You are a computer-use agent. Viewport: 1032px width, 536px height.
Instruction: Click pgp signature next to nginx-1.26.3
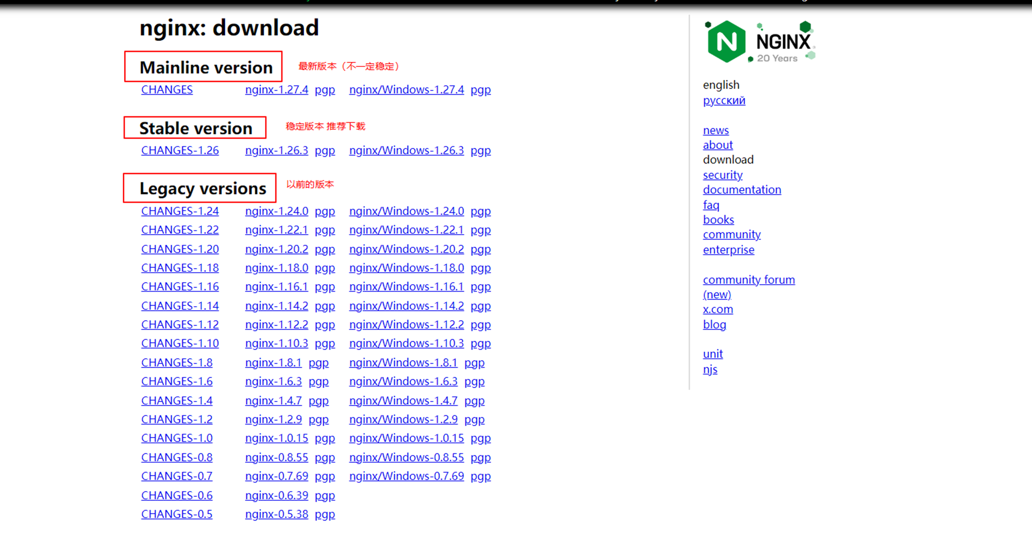click(x=324, y=150)
